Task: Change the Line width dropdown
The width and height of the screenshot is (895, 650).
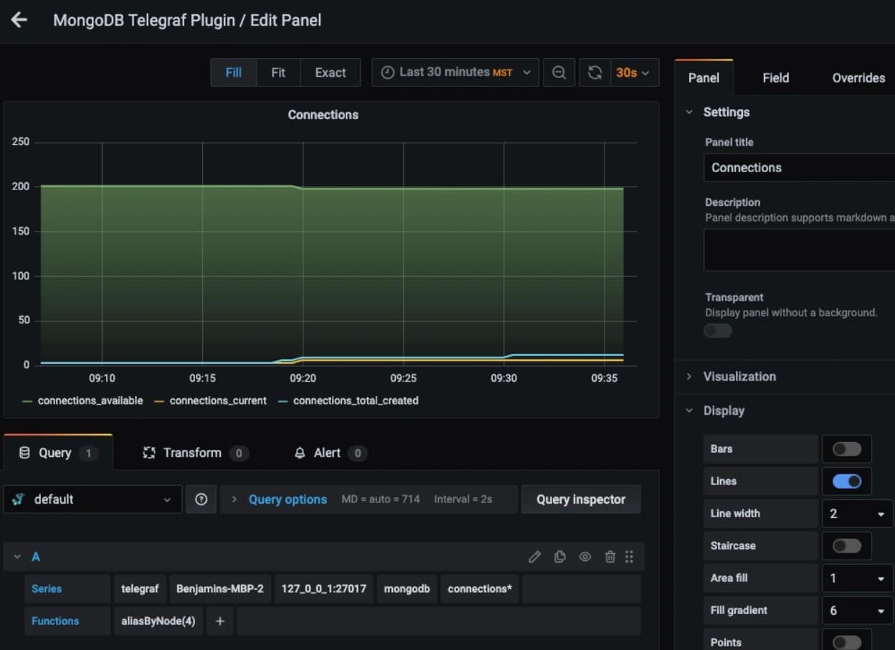Action: tap(857, 514)
